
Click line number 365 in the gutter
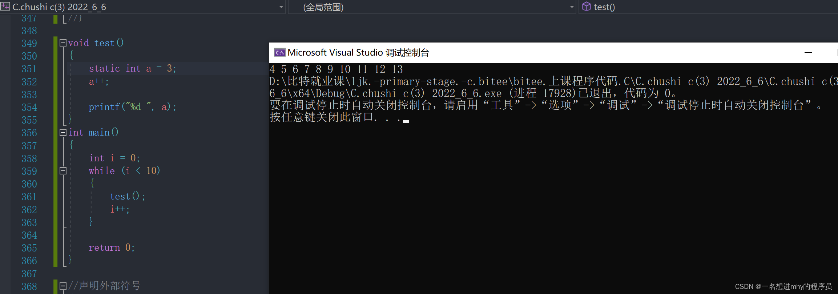(x=29, y=248)
